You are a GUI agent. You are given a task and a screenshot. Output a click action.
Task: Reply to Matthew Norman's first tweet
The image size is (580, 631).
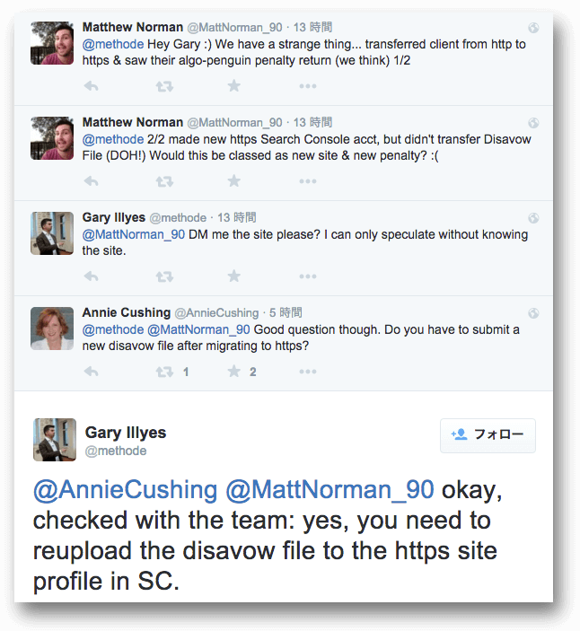(x=92, y=86)
